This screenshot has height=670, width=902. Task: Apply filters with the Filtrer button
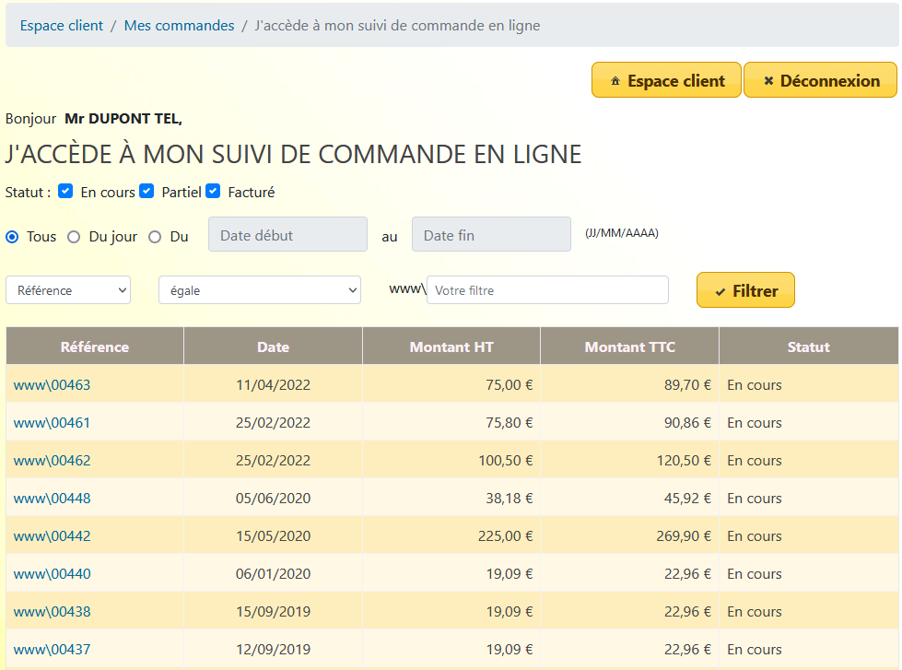point(745,290)
